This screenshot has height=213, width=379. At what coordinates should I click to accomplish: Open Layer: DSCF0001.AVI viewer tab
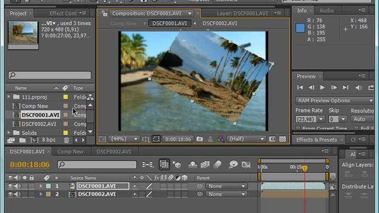coord(242,14)
